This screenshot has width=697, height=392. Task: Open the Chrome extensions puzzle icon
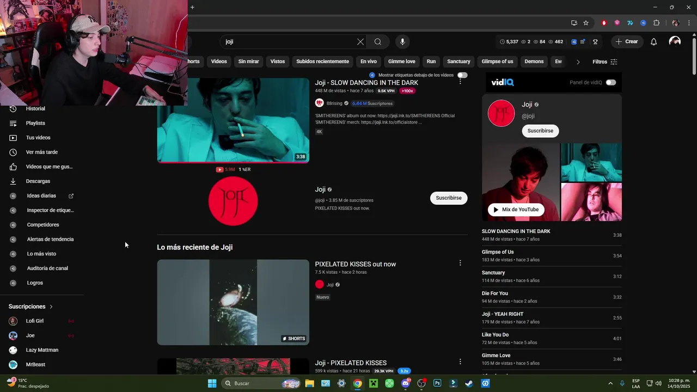(656, 23)
